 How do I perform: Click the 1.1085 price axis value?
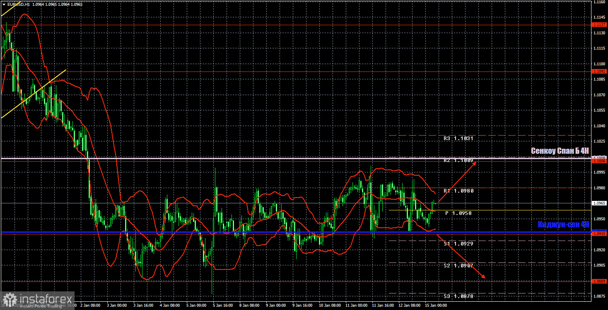(x=599, y=79)
